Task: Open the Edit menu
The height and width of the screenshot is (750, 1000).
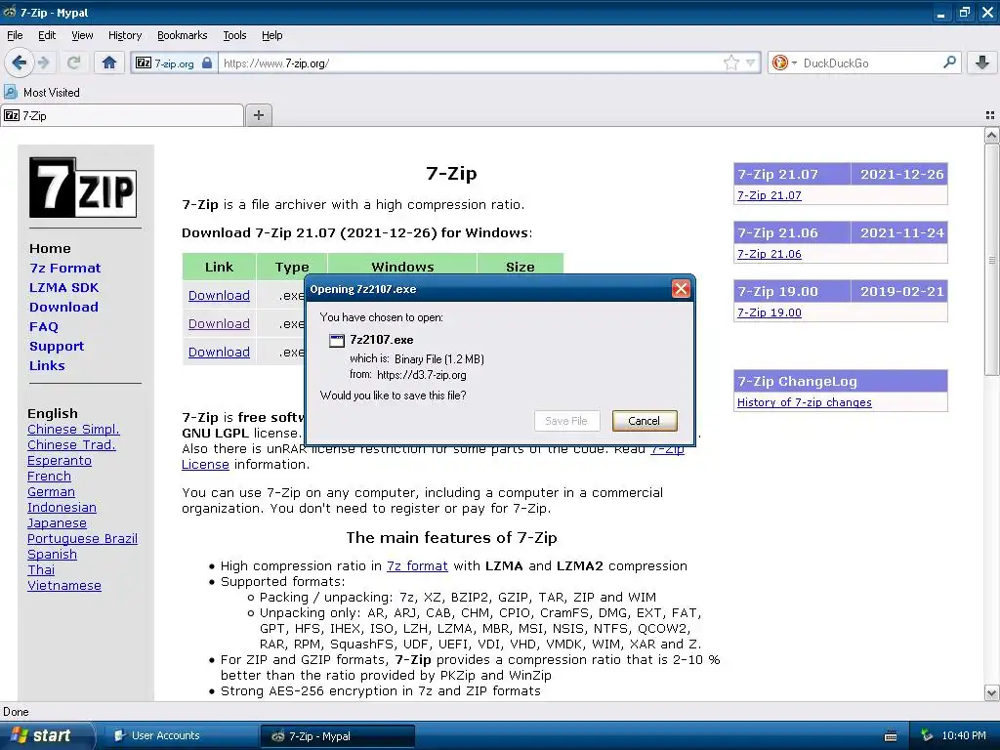Action: coord(47,36)
